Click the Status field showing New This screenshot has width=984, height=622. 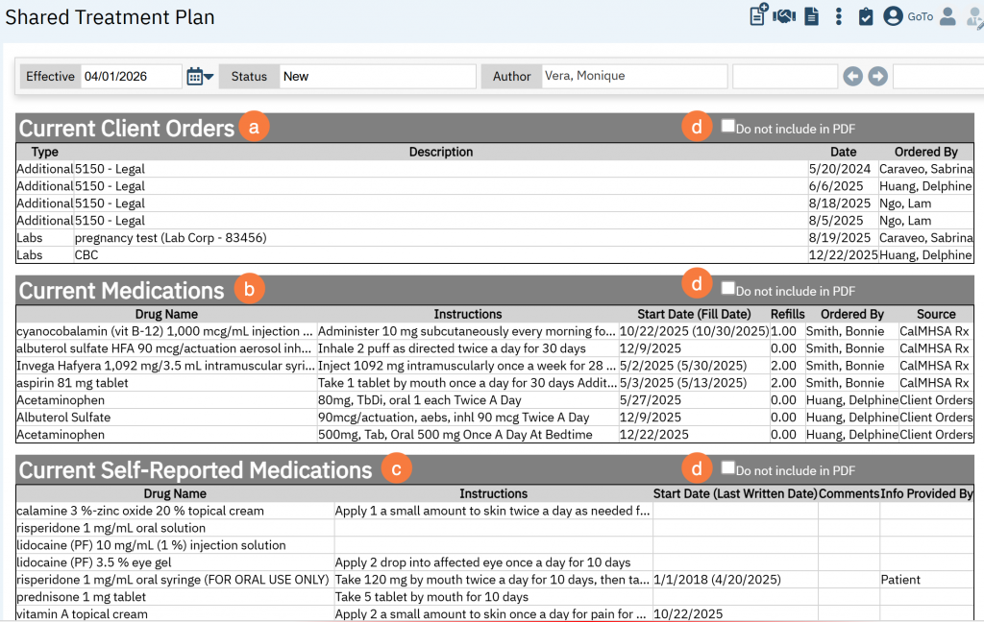coord(377,77)
